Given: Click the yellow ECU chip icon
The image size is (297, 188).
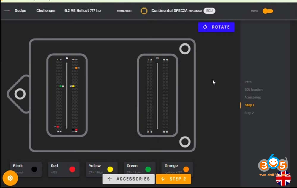Looking at the screenshot, I should click(x=144, y=11).
